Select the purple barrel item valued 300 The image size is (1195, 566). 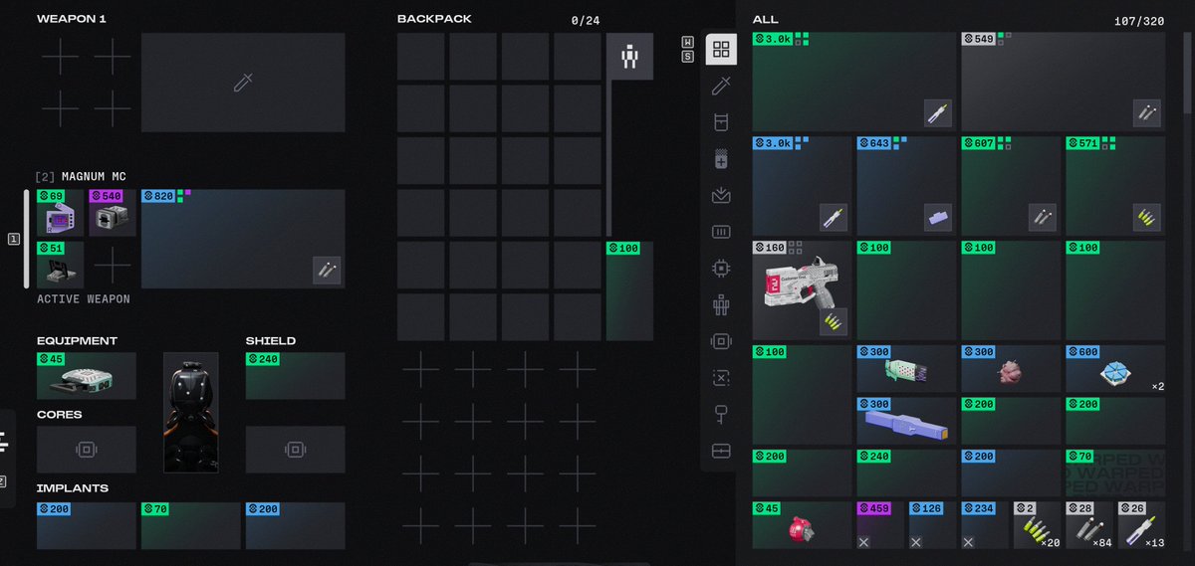coord(906,421)
